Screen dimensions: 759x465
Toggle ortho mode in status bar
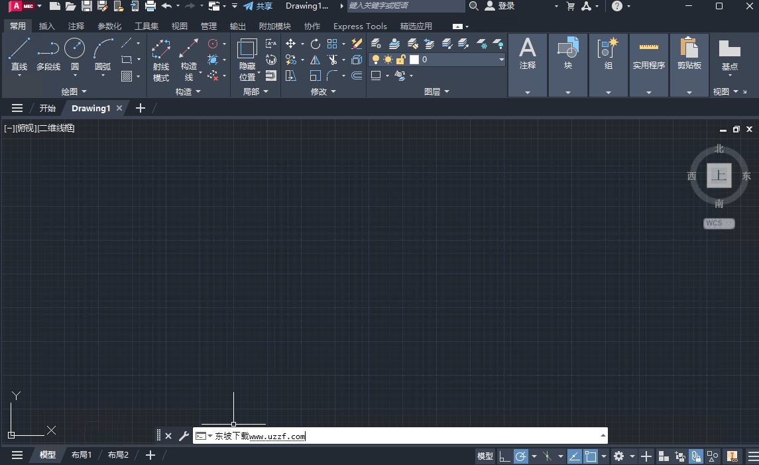pyautogui.click(x=504, y=456)
